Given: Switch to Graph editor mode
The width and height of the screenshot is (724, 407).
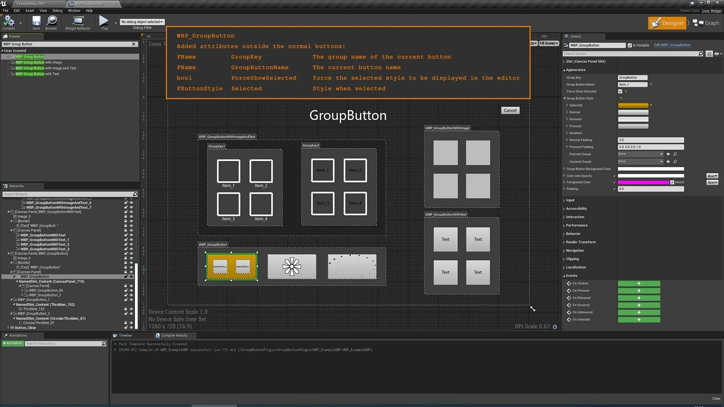Looking at the screenshot, I should pos(706,23).
